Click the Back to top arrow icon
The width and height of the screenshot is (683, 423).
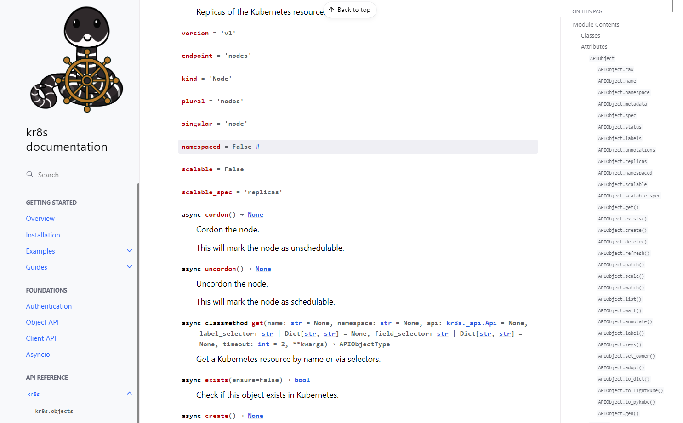click(x=331, y=10)
